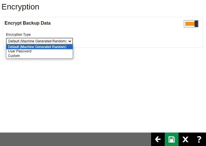Click the orange part of the encryption toggle
This screenshot has height=146, width=206.
coord(190,24)
